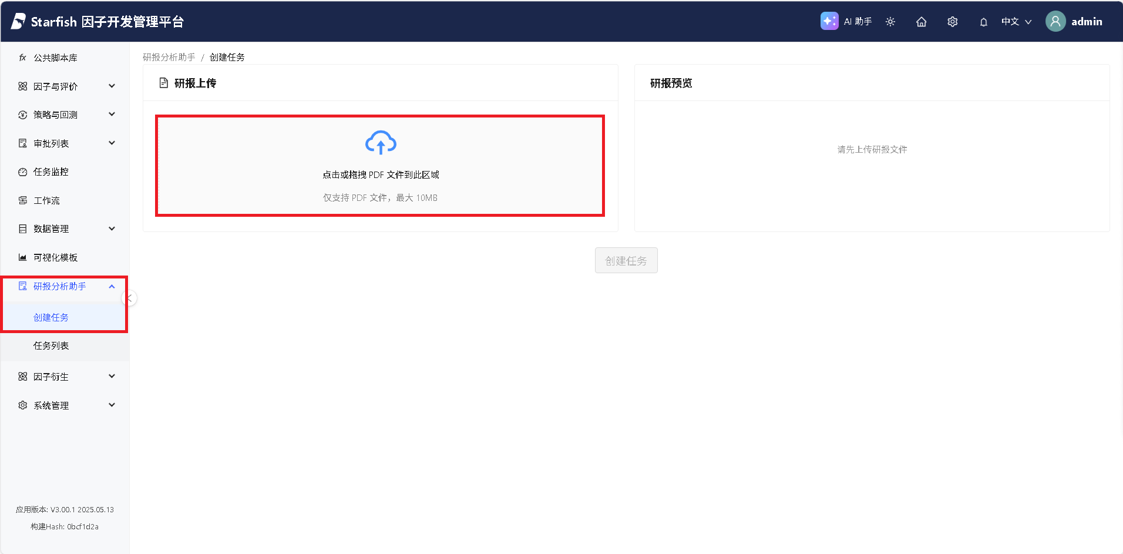Click the AI 助手 label
The height and width of the screenshot is (554, 1123).
[858, 22]
